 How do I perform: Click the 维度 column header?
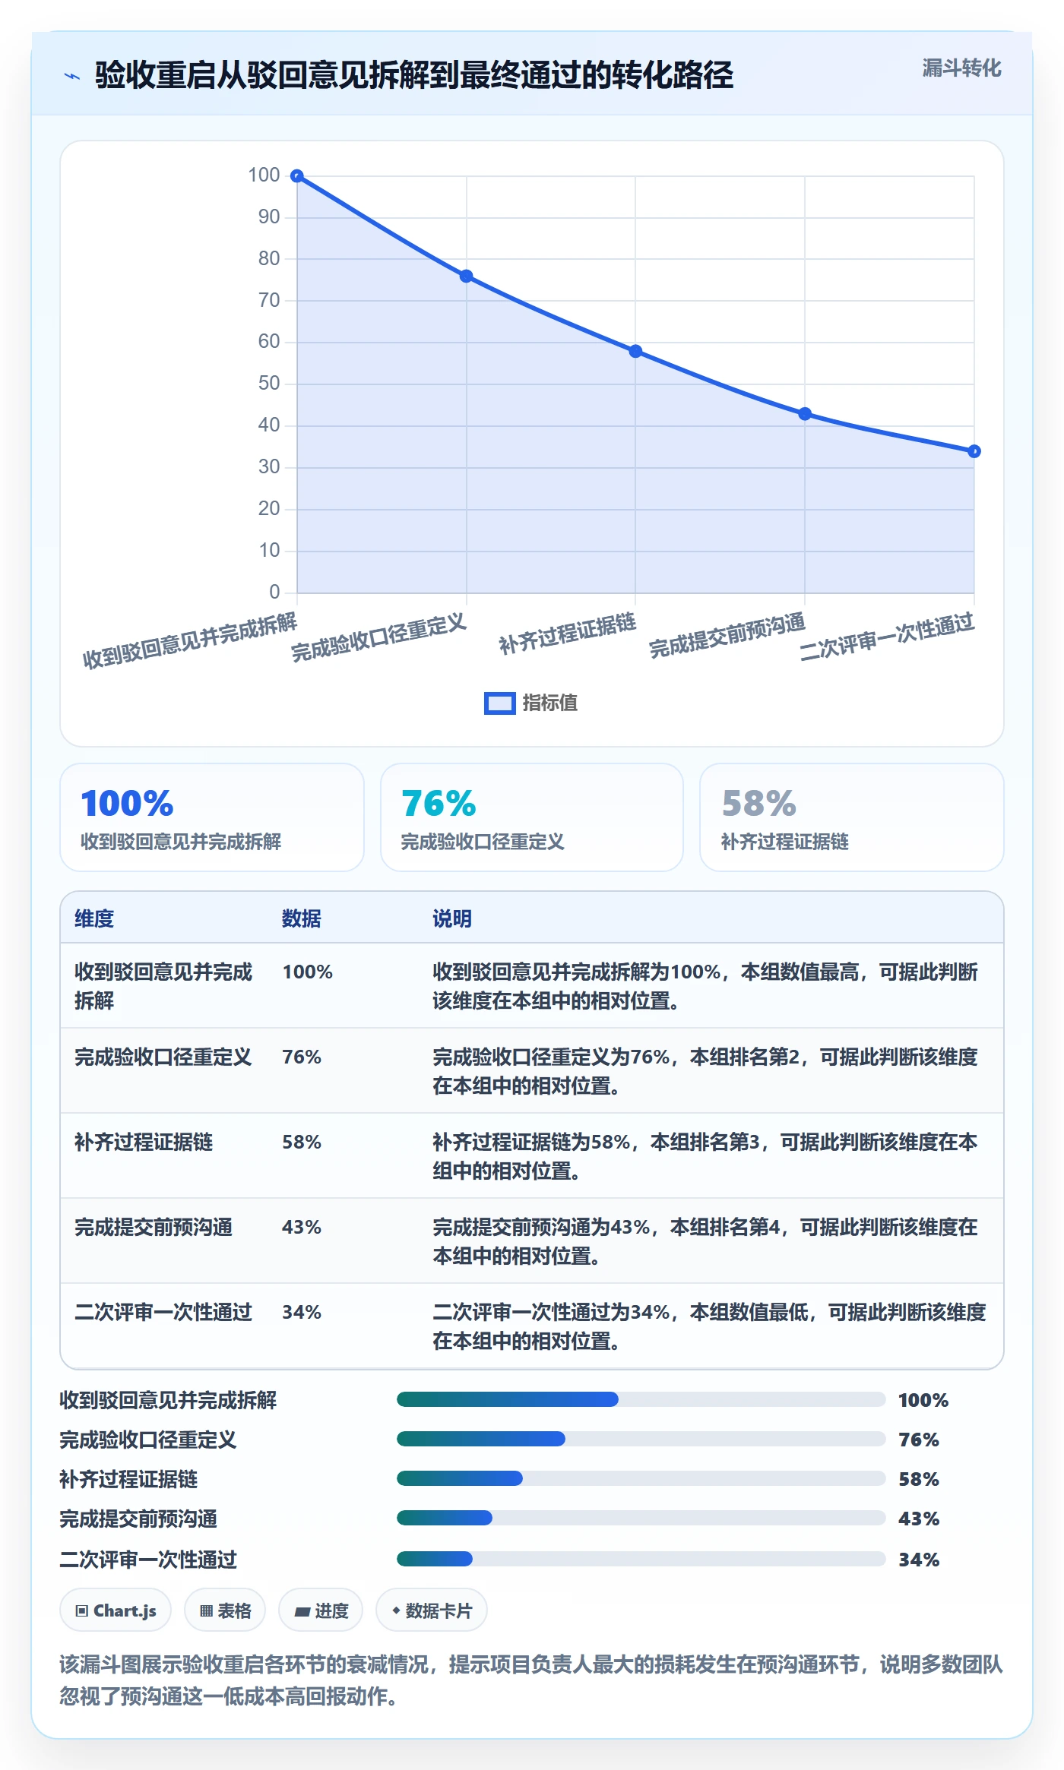[94, 918]
